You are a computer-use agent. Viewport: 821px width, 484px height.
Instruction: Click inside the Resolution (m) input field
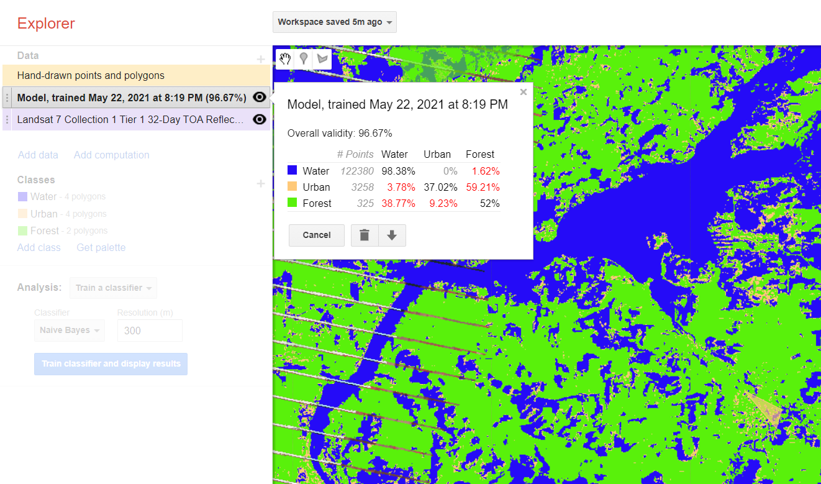[149, 330]
